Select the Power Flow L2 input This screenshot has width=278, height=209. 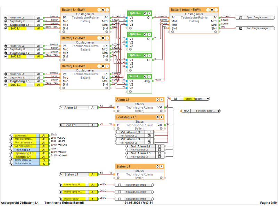coord(24,46)
